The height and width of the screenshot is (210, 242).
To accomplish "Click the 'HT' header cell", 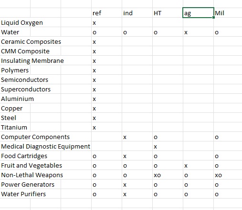I will [168, 13].
